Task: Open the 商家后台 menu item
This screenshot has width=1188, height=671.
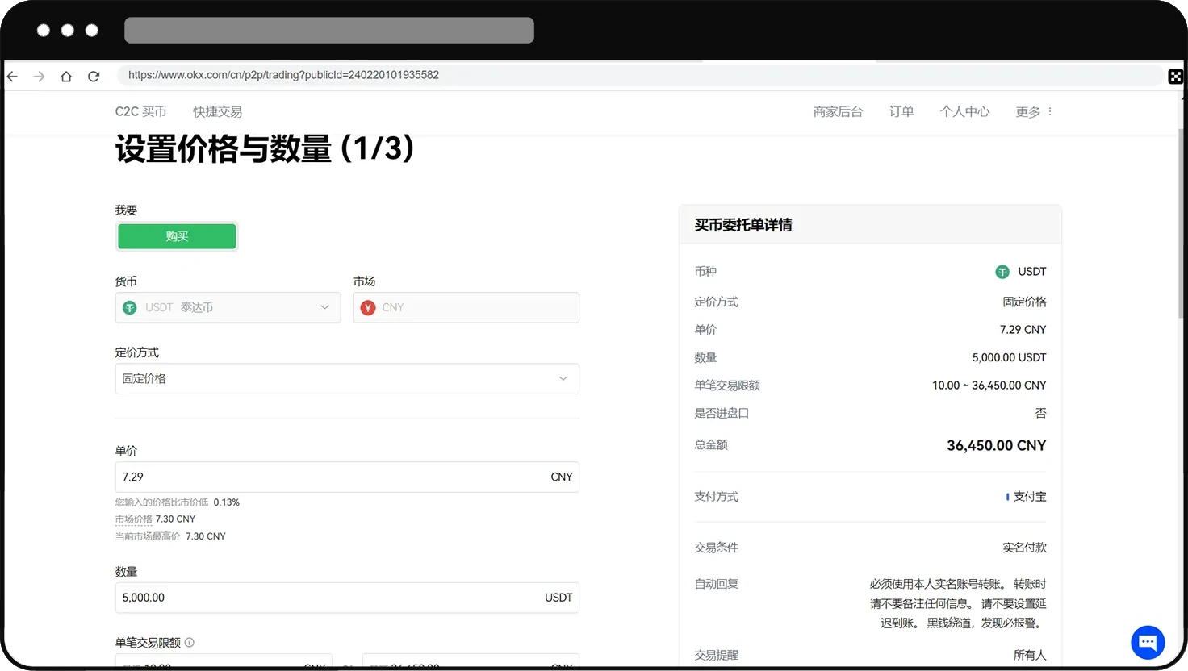Action: 838,111
